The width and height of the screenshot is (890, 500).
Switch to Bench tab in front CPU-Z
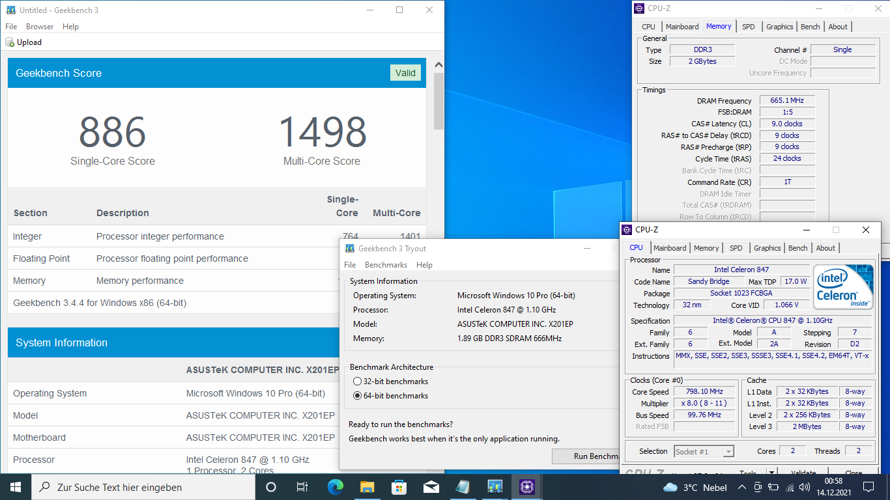pos(798,248)
